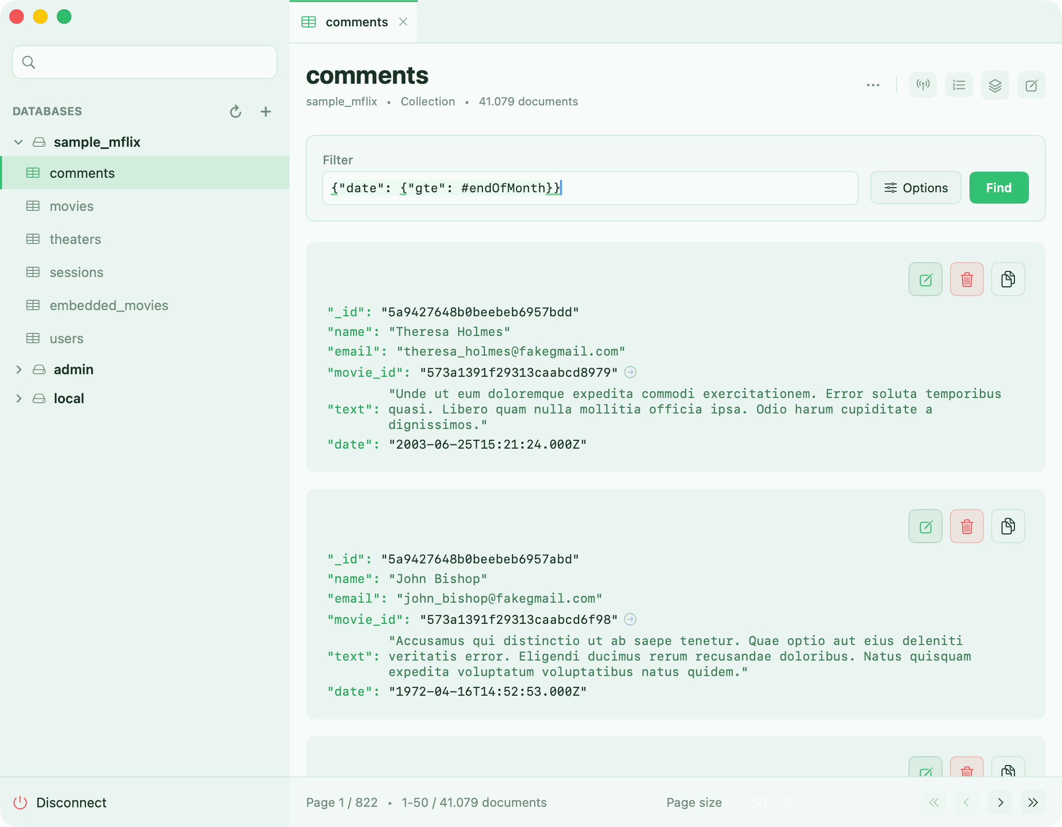The image size is (1062, 827).
Task: Edit the Theresa Holmes document
Action: pos(925,279)
